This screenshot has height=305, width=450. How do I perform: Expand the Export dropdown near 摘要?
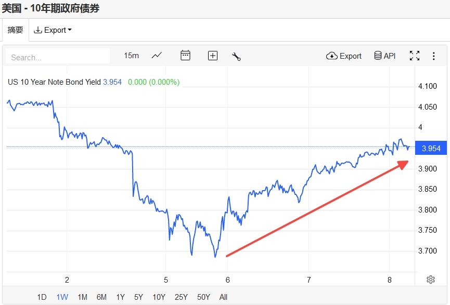pyautogui.click(x=53, y=30)
